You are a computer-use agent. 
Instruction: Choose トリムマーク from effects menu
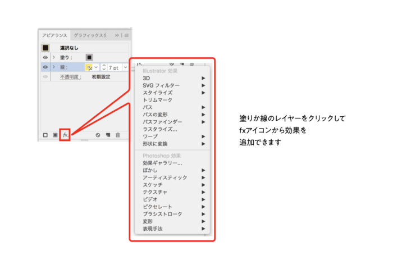click(x=172, y=100)
